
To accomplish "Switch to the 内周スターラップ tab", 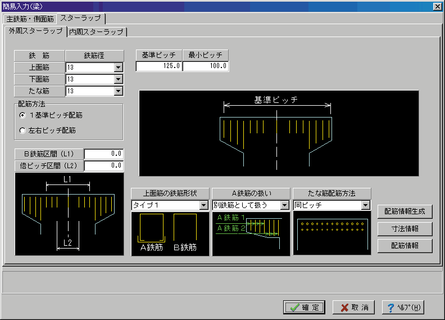I will click(x=96, y=32).
